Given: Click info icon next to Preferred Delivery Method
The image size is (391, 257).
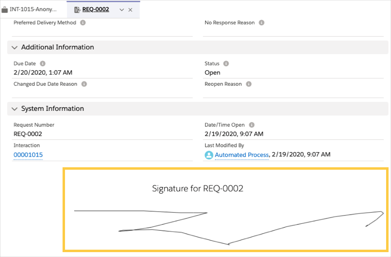Looking at the screenshot, I should (83, 23).
